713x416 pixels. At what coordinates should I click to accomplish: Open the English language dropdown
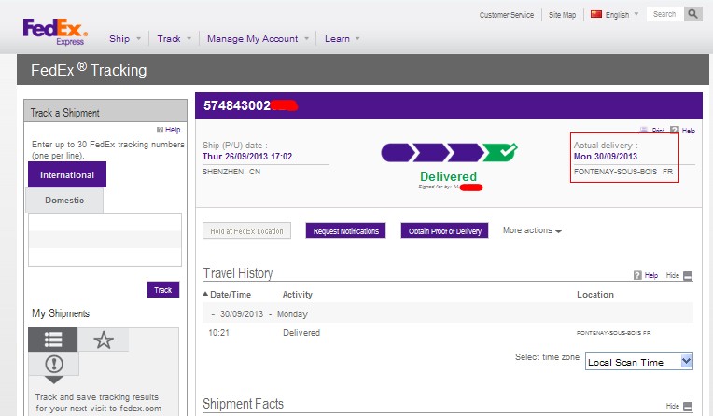tap(622, 15)
